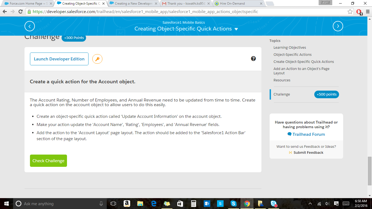The height and width of the screenshot is (209, 372).
Task: Close the 'Force.com Home Page' tab
Action: pyautogui.click(x=51, y=4)
